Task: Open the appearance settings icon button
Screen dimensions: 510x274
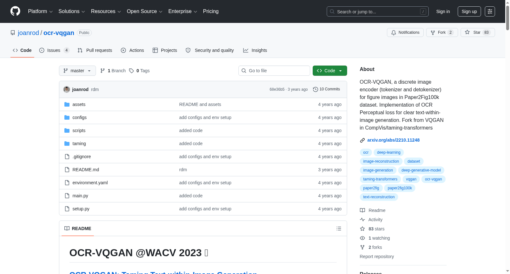Action: (490, 11)
